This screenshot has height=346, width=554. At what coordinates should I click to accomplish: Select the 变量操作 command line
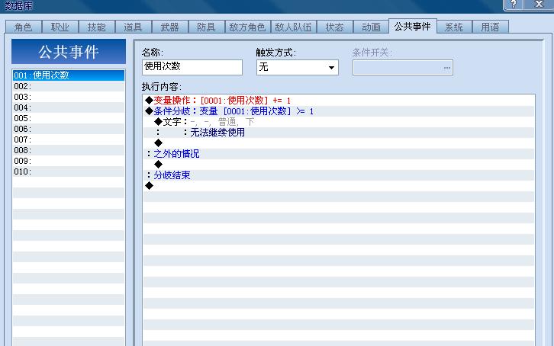(x=339, y=101)
